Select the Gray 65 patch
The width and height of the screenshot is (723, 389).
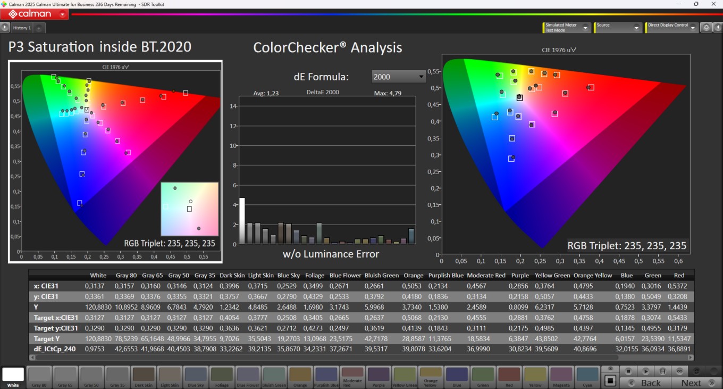[x=65, y=377]
